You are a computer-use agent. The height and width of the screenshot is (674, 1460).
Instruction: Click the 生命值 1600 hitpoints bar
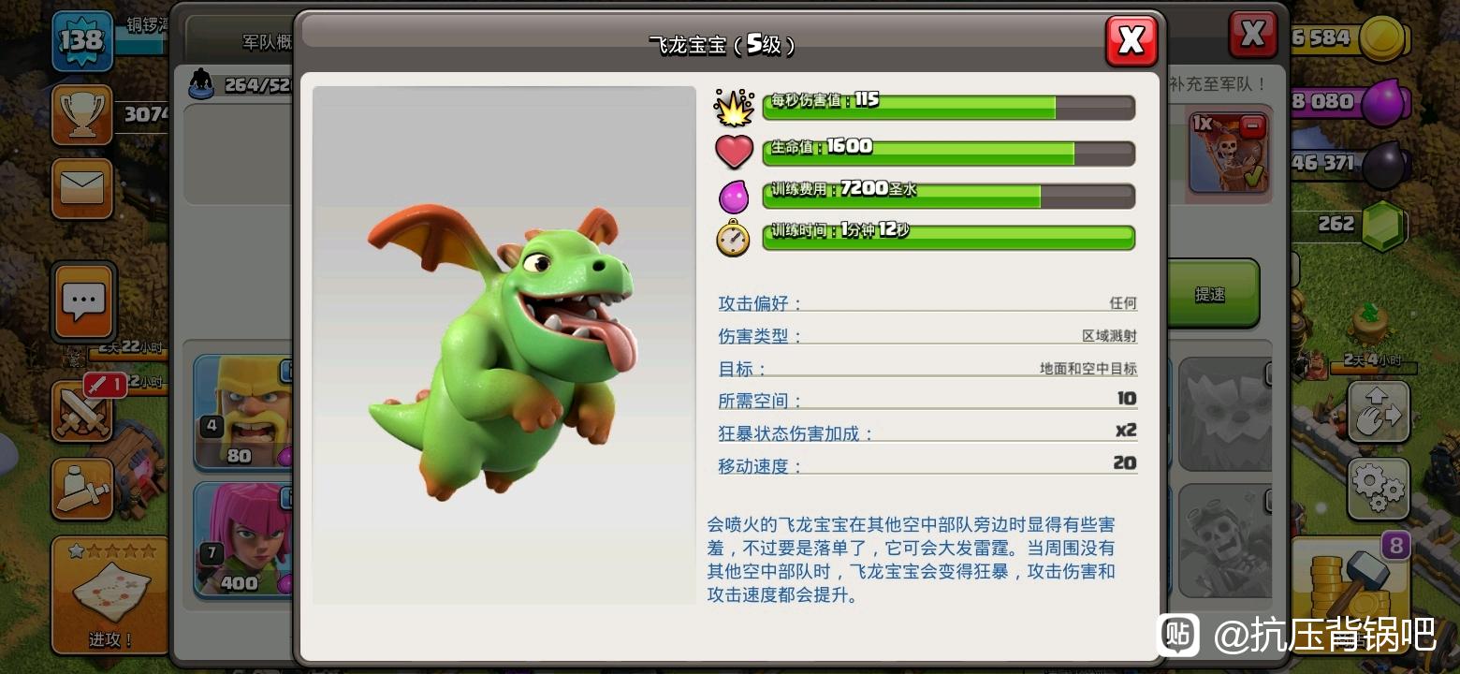(x=949, y=152)
